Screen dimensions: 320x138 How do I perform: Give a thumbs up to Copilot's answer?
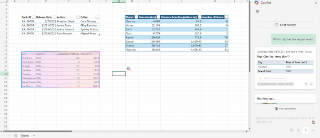click(306, 84)
